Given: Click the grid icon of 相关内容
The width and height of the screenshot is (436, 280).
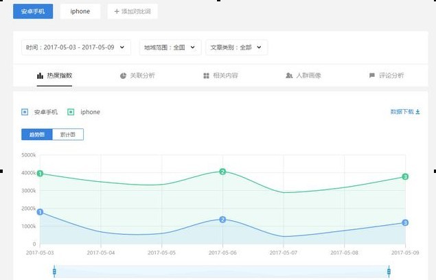Looking at the screenshot, I should pyautogui.click(x=206, y=75).
